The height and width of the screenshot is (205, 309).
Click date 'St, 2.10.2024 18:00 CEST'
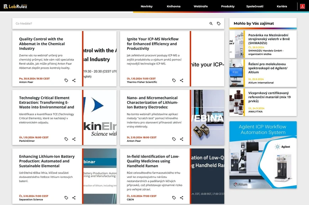point(142,137)
